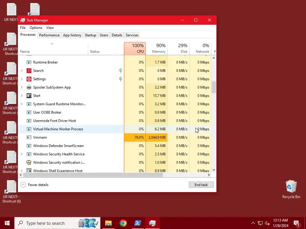Screen dimensions: 306x229
Task: Click the End task button
Action: tap(201, 185)
